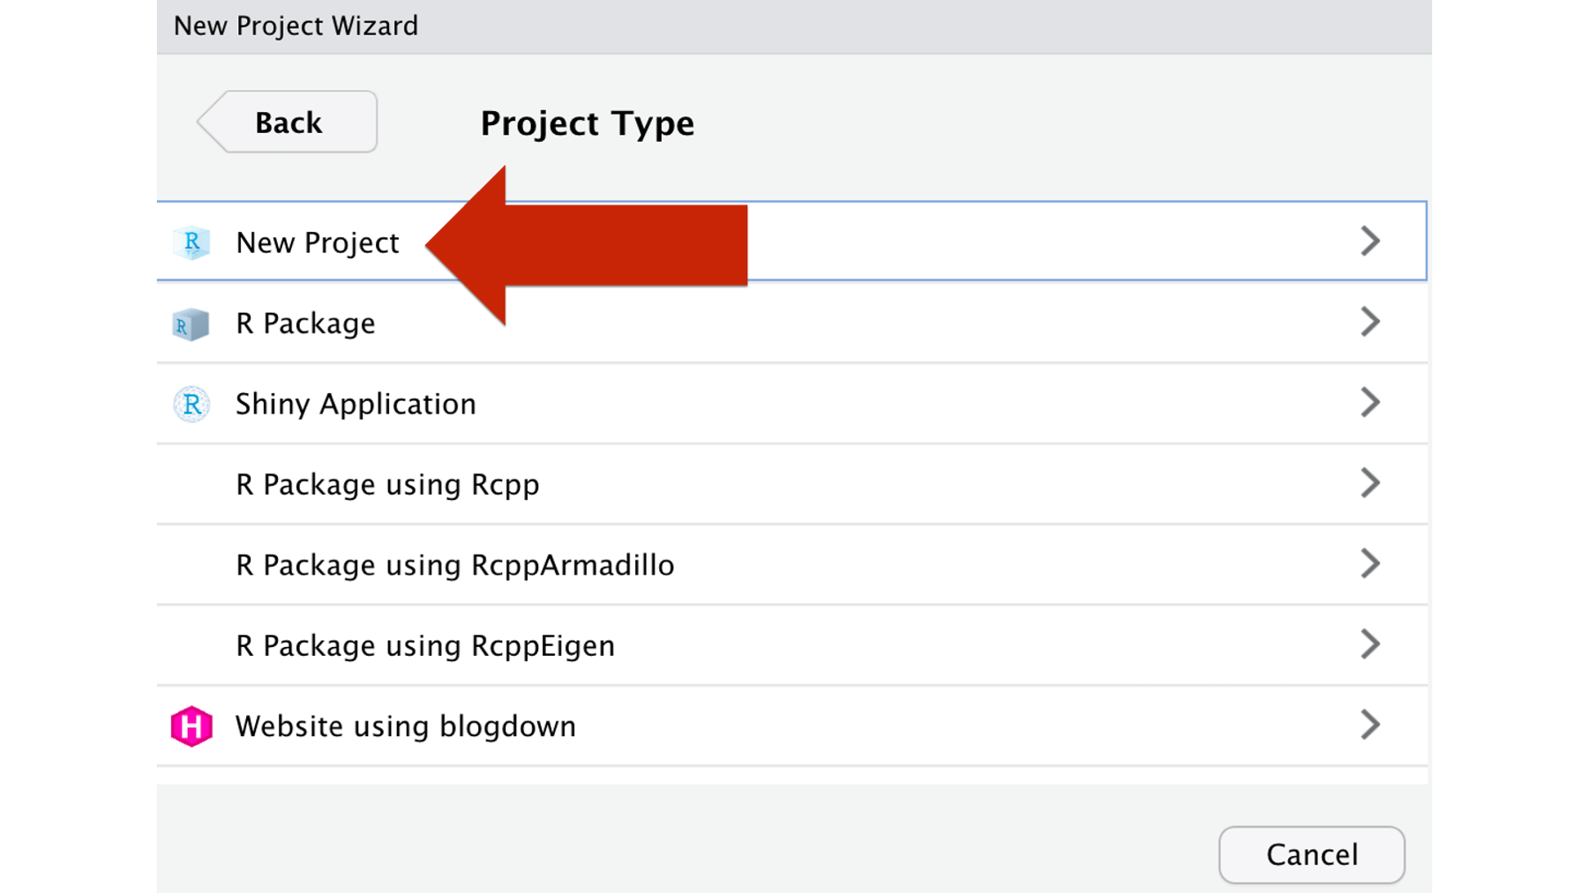
Task: Select R Package using RcppArmadillo
Action: (x=791, y=564)
